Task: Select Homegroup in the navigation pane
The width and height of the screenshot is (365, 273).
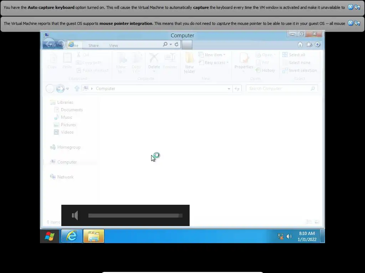Action: tap(66, 147)
